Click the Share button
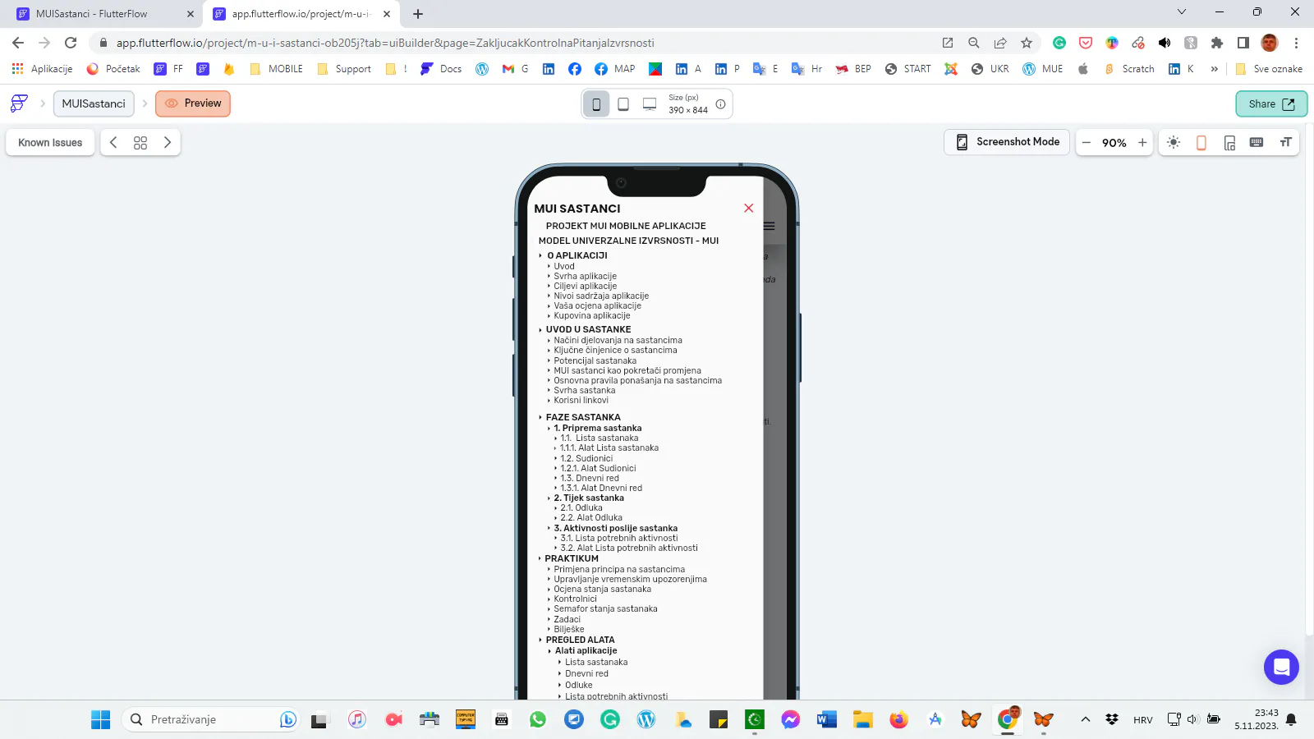Image resolution: width=1314 pixels, height=739 pixels. 1271,103
